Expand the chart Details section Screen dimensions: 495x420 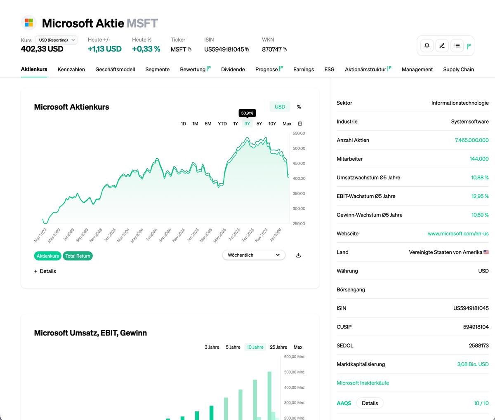[45, 271]
